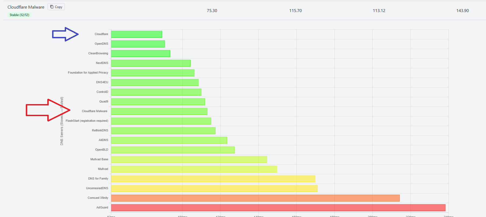Click the UncensoredDNS bar in the chart

[x=214, y=188]
